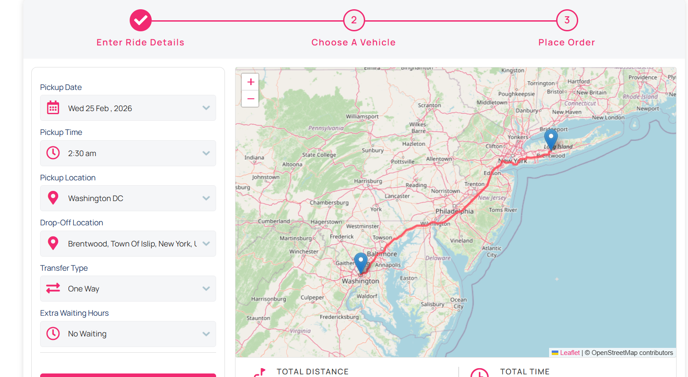Screen dimensions: 688x377
Task: Click the pin icon beside Washington DC
Action: click(x=53, y=198)
